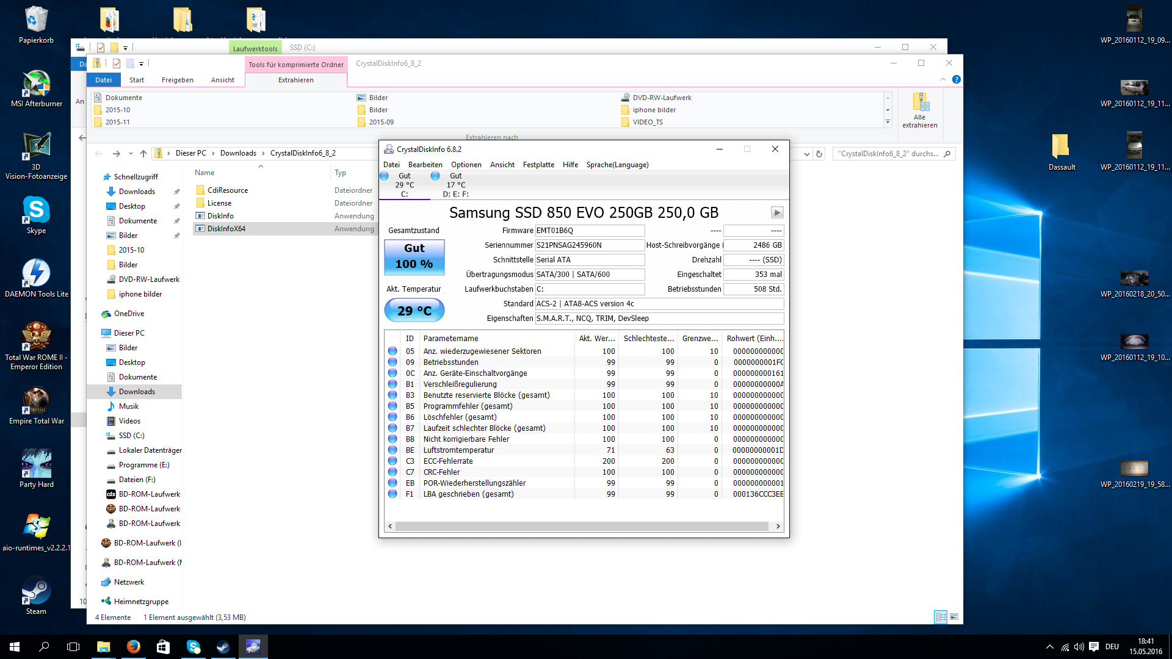Click the 29 °C temperature indicator
1172x659 pixels.
[414, 311]
